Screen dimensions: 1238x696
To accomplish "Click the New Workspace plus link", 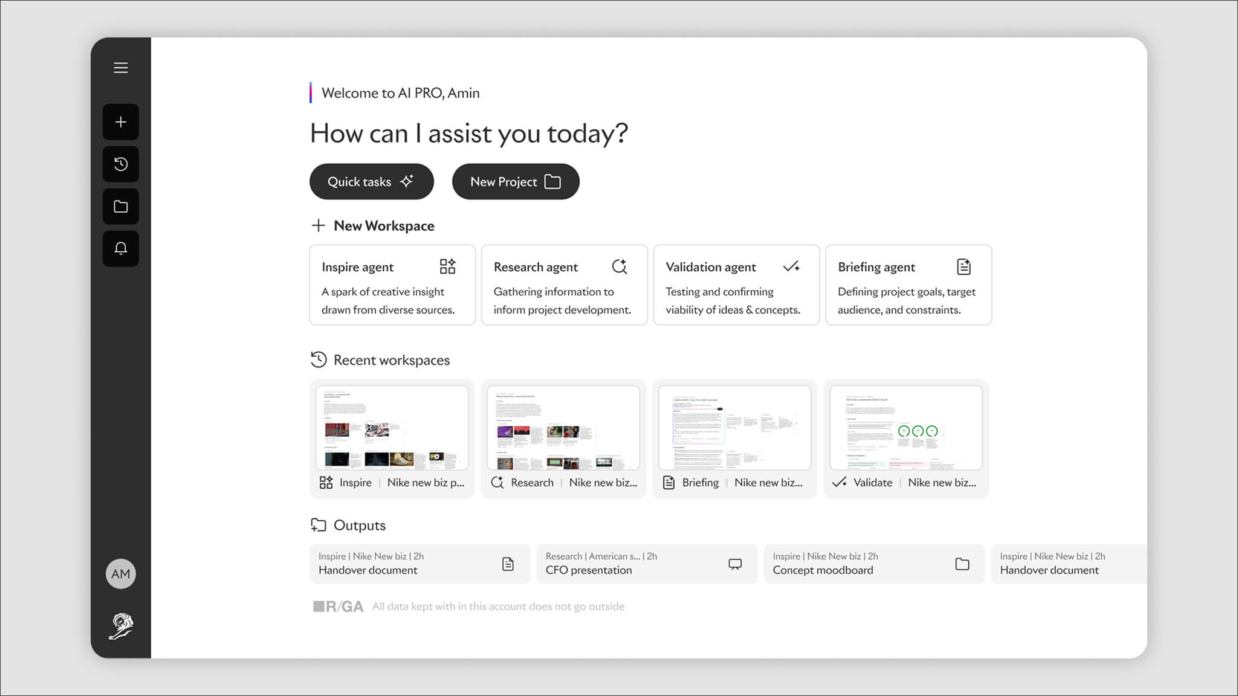I will pos(372,225).
